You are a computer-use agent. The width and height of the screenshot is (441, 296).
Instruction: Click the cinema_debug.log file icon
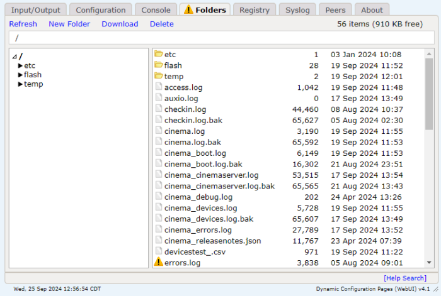pos(159,196)
